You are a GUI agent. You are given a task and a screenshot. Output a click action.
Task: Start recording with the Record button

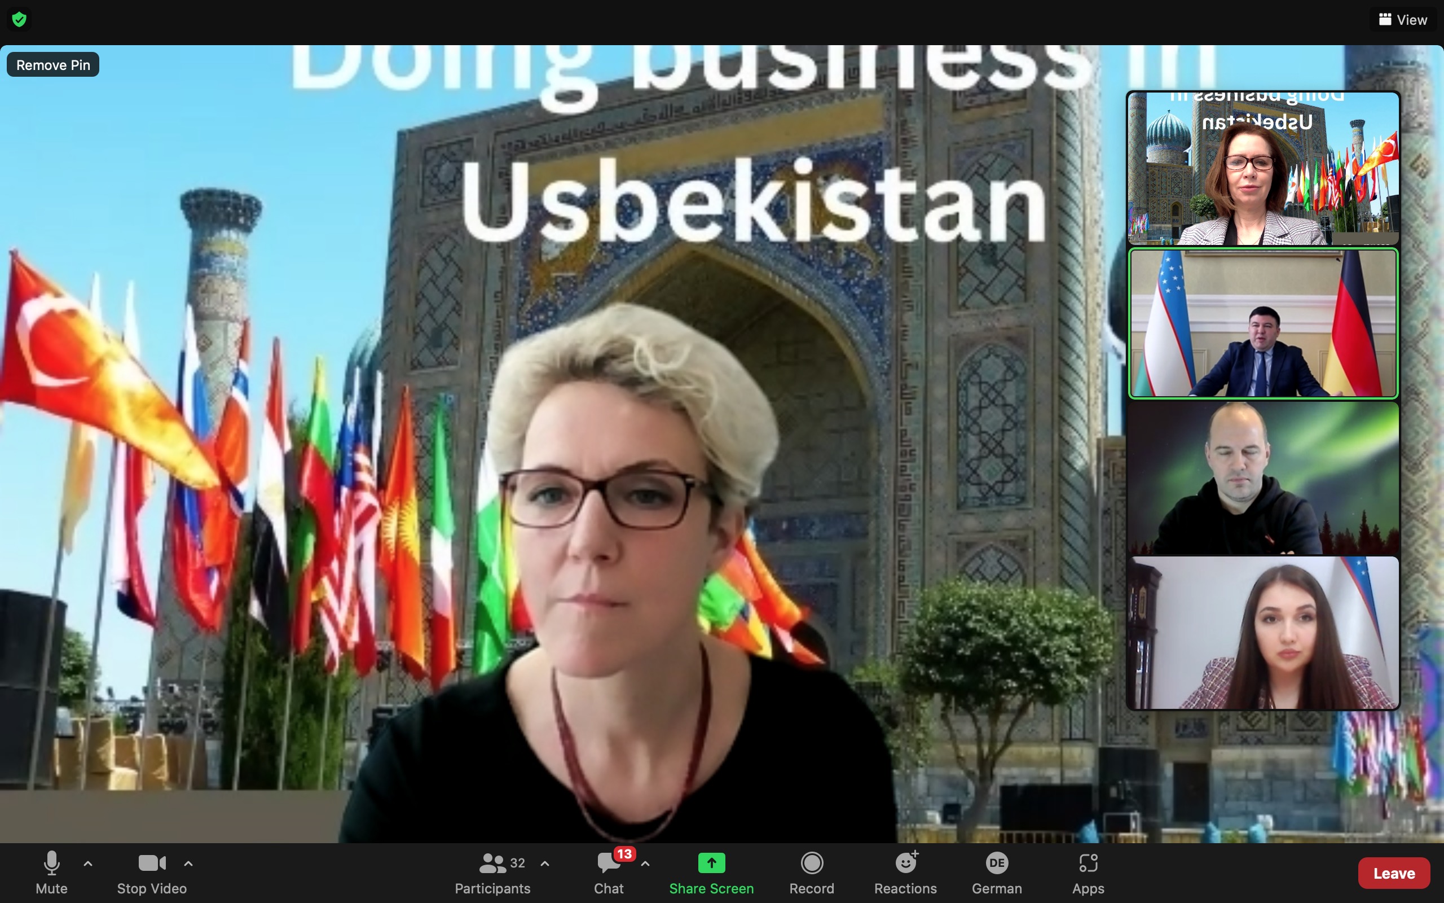812,873
